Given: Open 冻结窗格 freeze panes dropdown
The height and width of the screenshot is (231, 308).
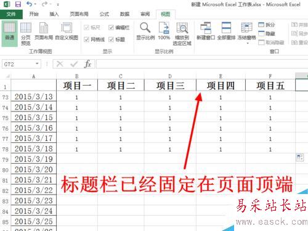Looking at the screenshot, I should point(247,33).
